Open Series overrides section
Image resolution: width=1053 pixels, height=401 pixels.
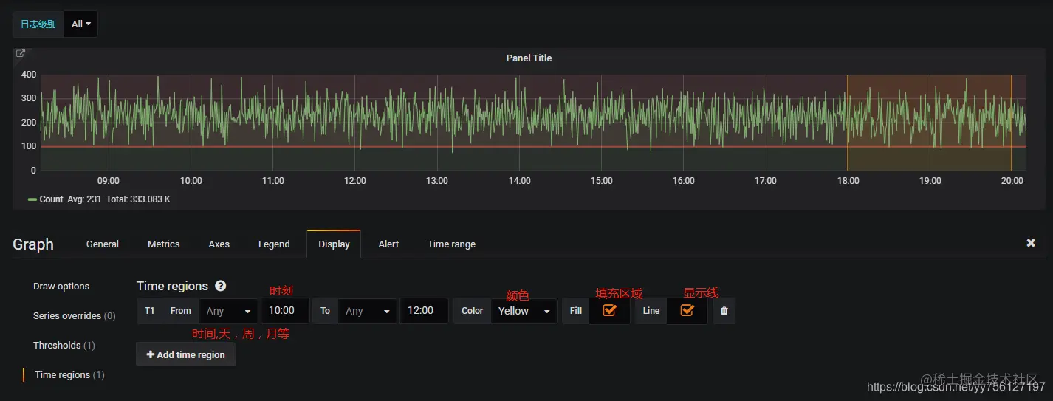(x=74, y=316)
